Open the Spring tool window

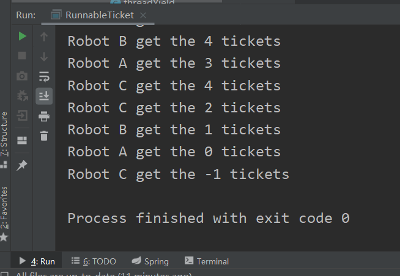click(150, 261)
